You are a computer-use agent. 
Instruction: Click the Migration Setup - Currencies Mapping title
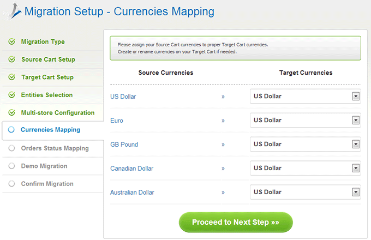pyautogui.click(x=119, y=11)
